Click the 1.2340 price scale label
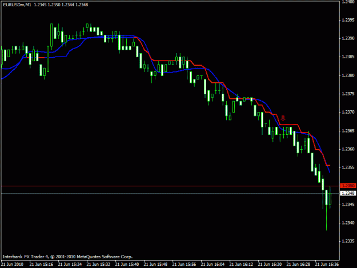Image resolution: width=357 pixels, height=268 pixels. tap(348, 223)
